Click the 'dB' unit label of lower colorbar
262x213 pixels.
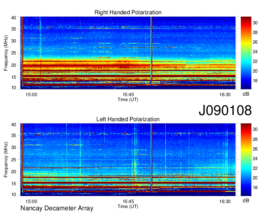(246, 200)
